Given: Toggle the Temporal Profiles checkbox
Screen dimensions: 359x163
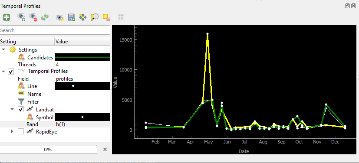Looking at the screenshot, I should [11, 72].
